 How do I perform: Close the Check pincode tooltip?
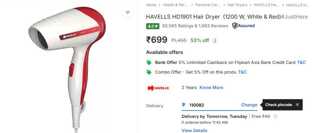click(297, 105)
